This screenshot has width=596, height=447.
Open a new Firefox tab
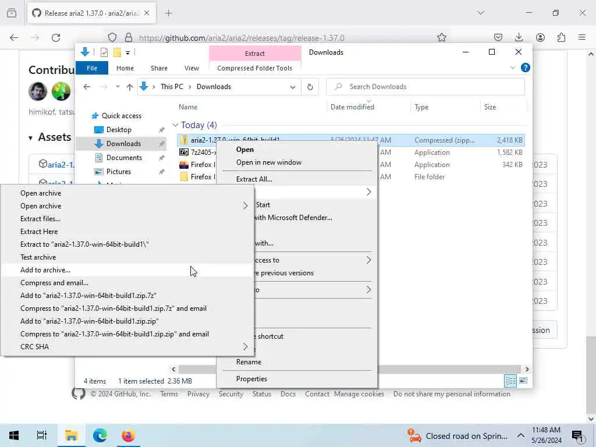[169, 13]
